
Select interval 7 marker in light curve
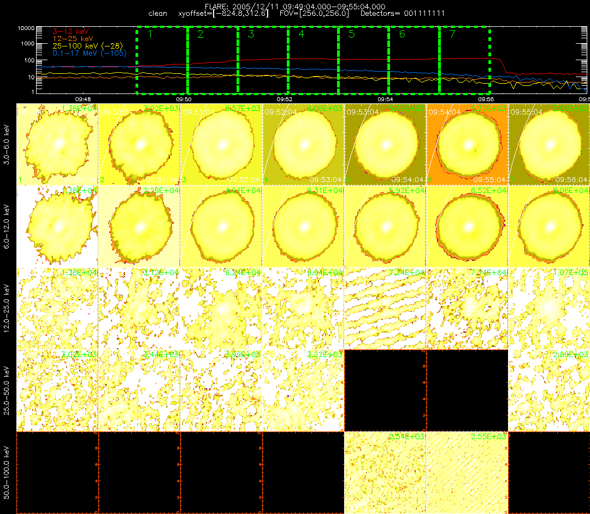click(453, 34)
